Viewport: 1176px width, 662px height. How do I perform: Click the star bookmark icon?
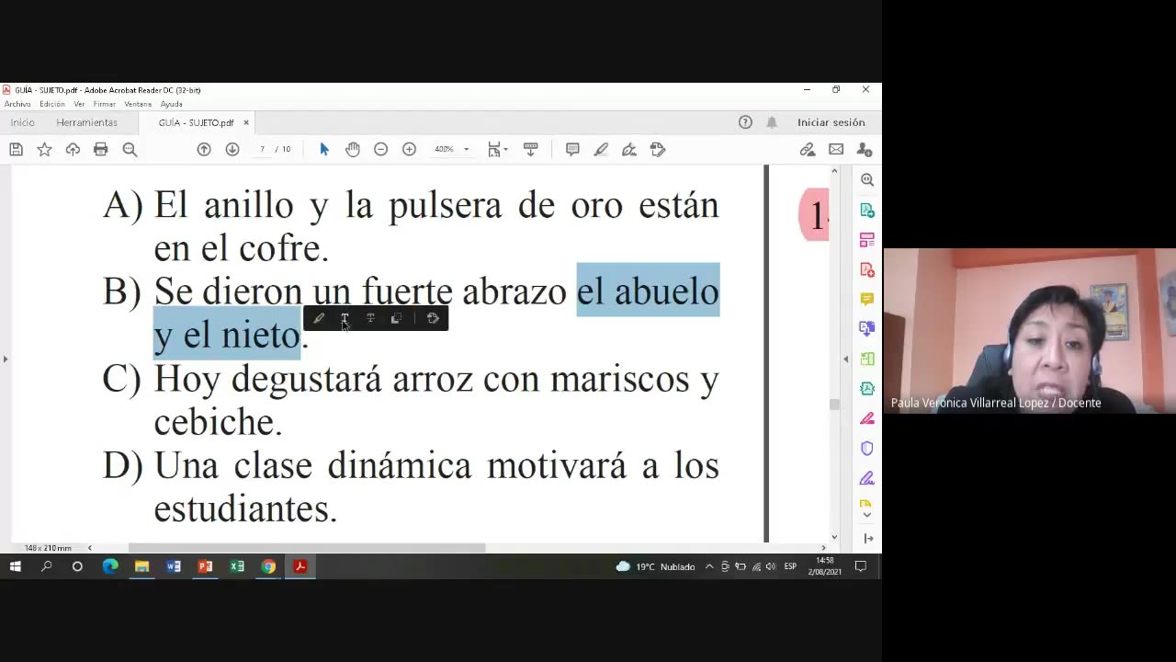(x=44, y=149)
